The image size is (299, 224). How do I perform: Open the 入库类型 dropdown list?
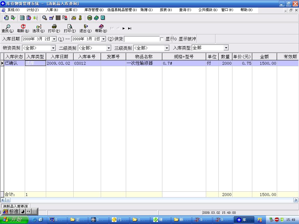coord(226,48)
